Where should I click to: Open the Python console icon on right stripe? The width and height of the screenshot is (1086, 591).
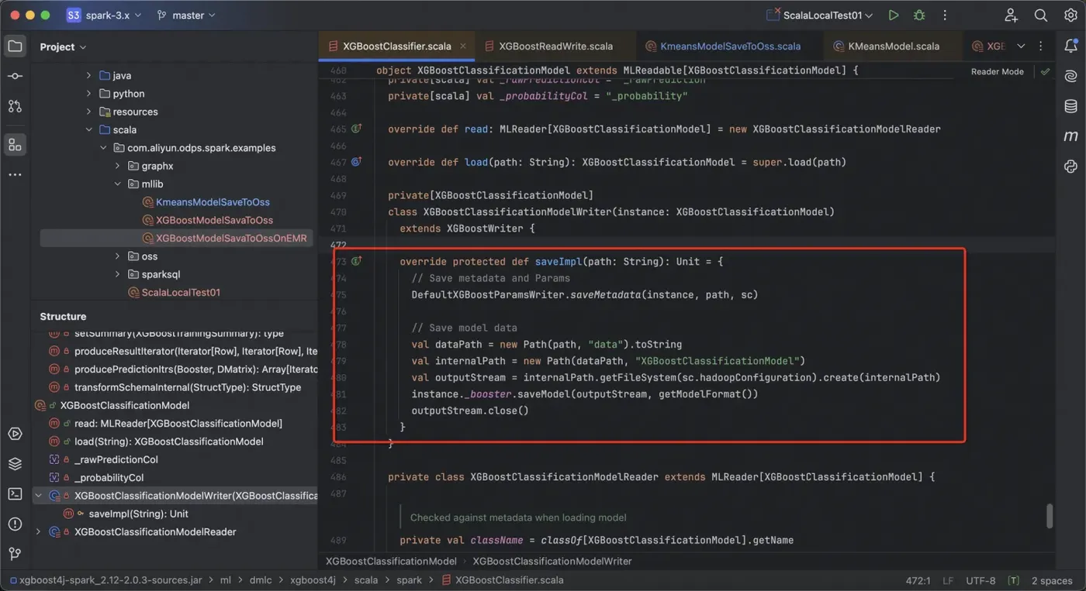pos(1071,167)
